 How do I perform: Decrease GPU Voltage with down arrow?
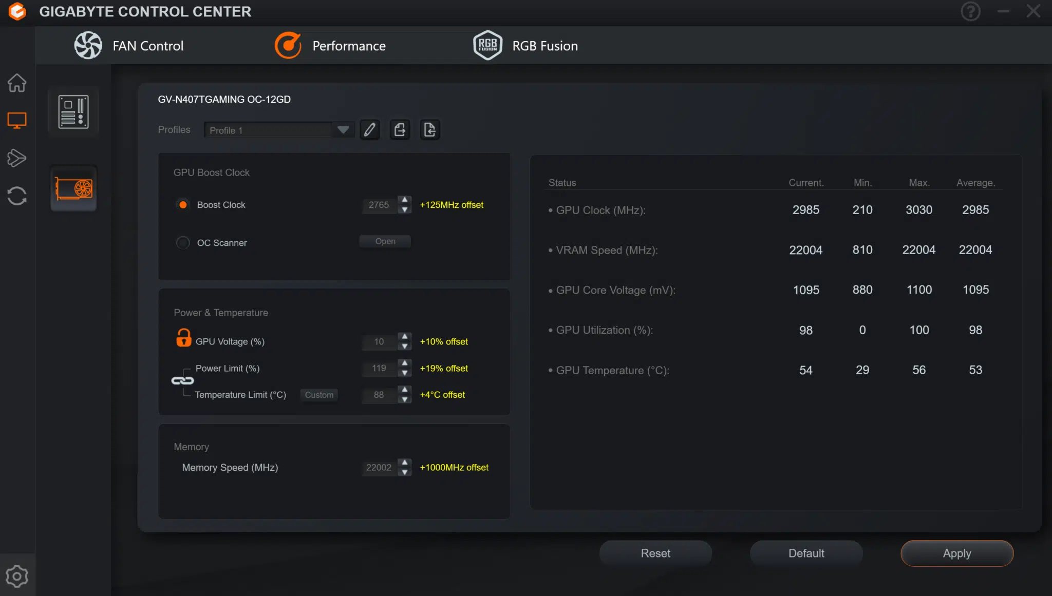coord(405,347)
